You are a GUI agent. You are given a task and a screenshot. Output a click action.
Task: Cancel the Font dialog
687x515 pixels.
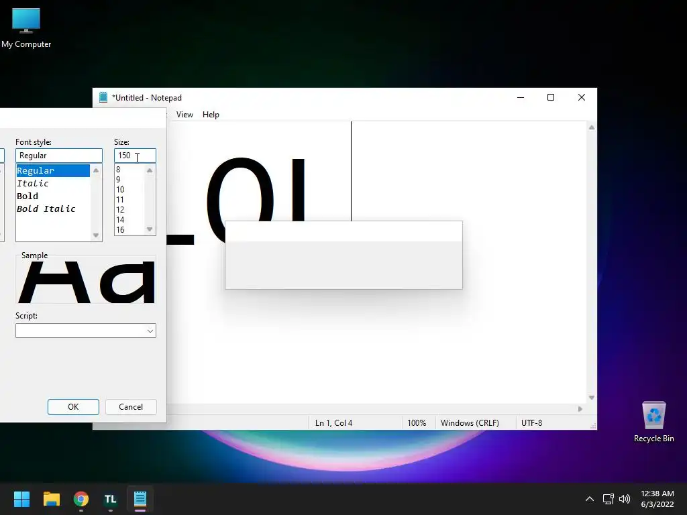[131, 407]
